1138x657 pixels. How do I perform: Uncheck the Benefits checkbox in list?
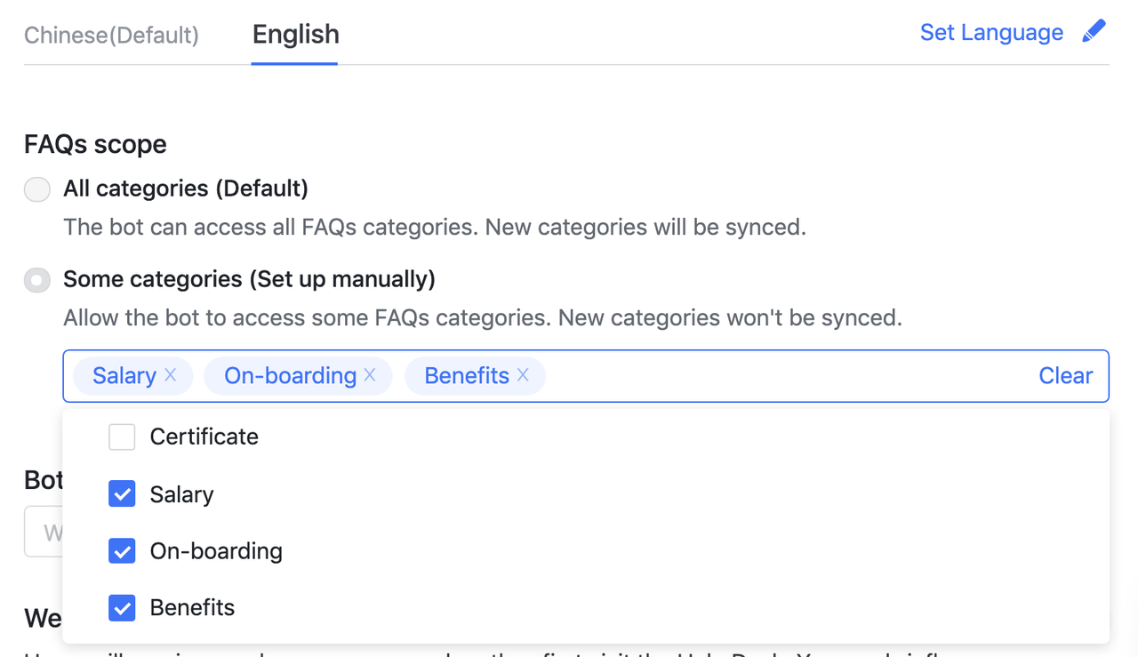tap(122, 607)
